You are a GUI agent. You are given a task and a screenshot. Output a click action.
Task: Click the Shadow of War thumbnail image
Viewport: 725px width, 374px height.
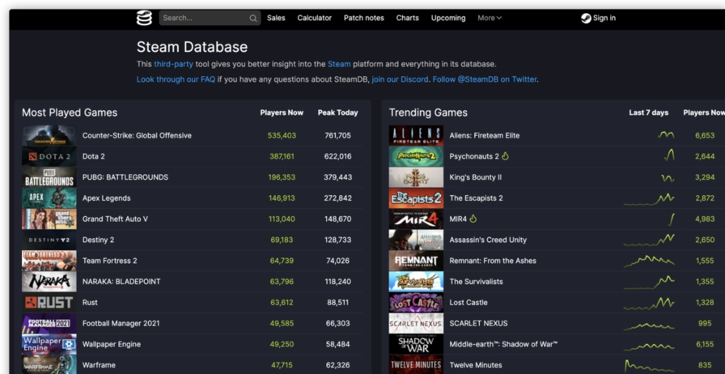coord(416,344)
